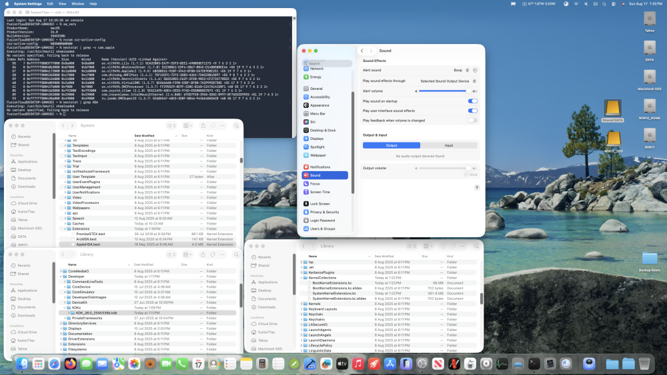
Task: Collapse the Extensions folder in System window
Action: pos(65,229)
